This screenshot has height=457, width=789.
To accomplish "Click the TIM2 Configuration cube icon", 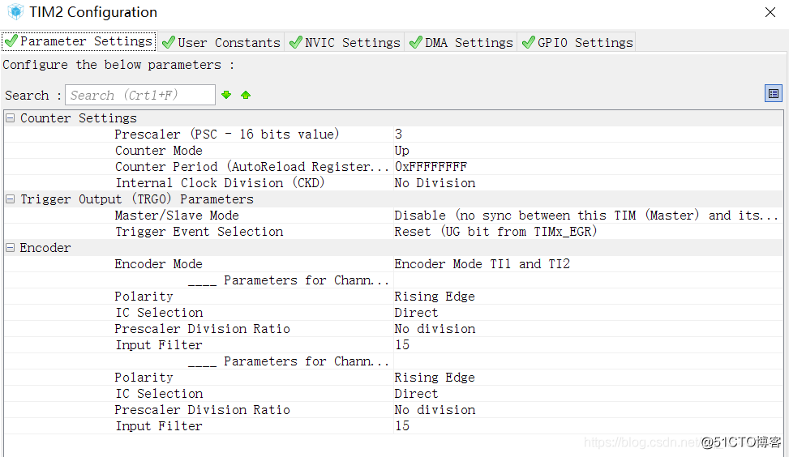I will (x=15, y=12).
